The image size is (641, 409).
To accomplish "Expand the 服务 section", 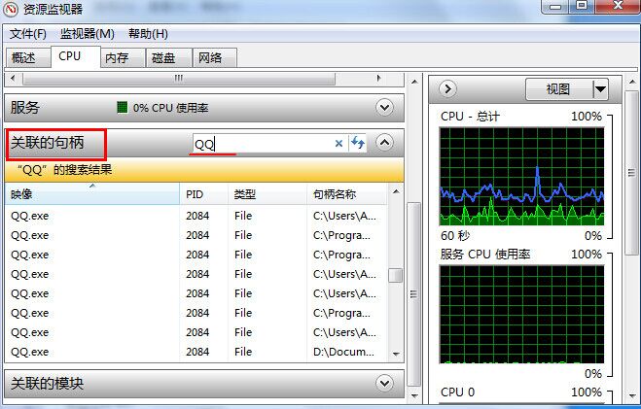I will (384, 108).
